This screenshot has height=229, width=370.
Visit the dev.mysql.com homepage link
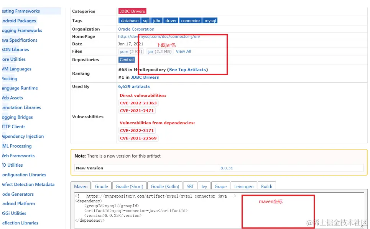(x=159, y=36)
